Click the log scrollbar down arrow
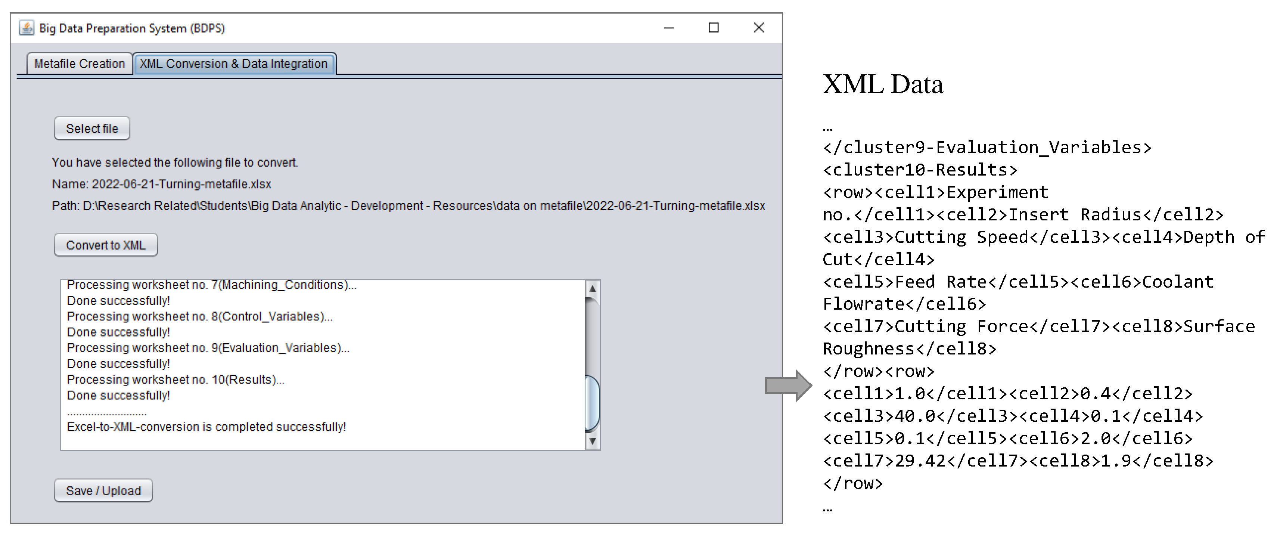 (x=592, y=441)
